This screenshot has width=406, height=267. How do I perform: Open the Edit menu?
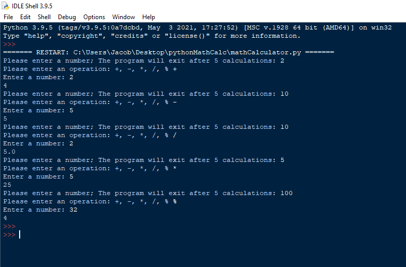point(25,17)
